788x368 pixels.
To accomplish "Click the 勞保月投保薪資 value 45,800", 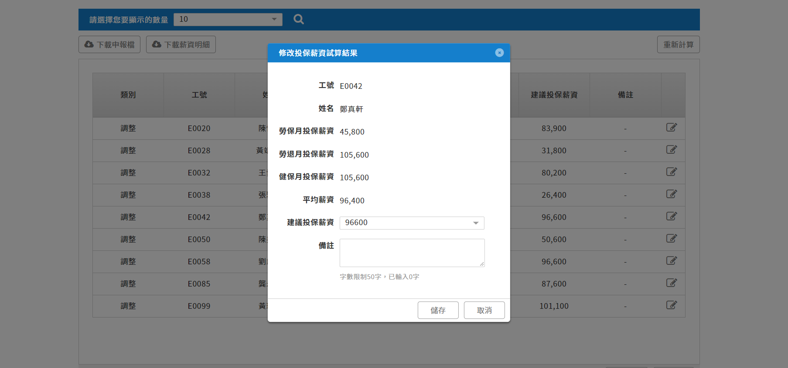I will [x=352, y=132].
